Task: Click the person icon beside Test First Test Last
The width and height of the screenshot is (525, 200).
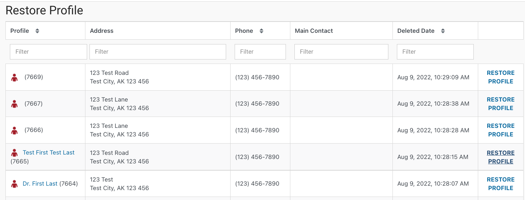Action: coord(14,153)
